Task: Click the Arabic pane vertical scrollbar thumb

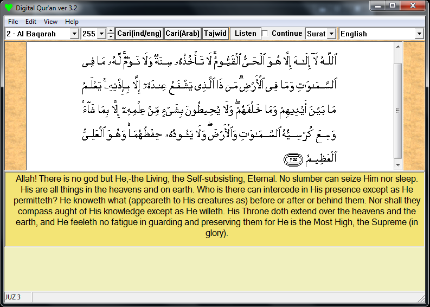Action: click(x=398, y=111)
